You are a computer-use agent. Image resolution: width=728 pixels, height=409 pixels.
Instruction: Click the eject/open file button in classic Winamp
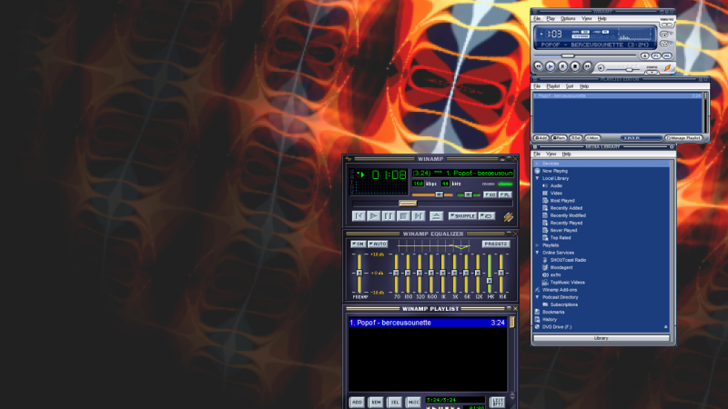436,216
